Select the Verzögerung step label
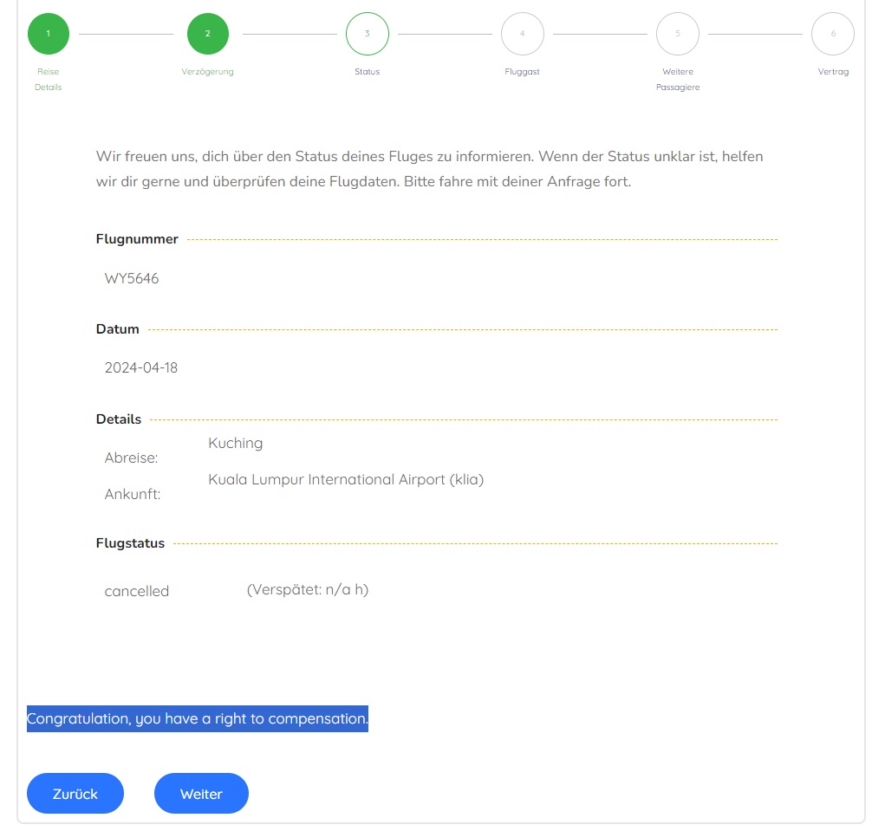Image resolution: width=872 pixels, height=831 pixels. tap(208, 71)
